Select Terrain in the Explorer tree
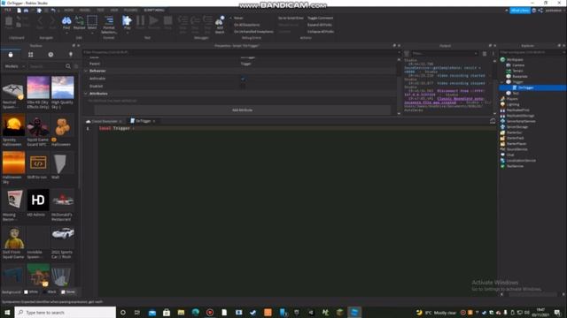Screen dimensions: 567x318 click(x=517, y=71)
